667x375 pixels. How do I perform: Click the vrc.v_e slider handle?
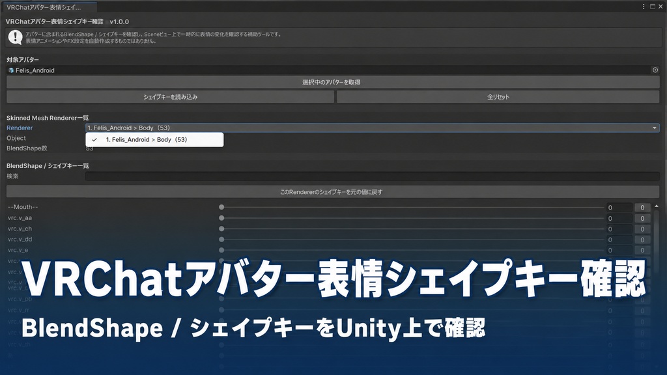[x=221, y=251]
